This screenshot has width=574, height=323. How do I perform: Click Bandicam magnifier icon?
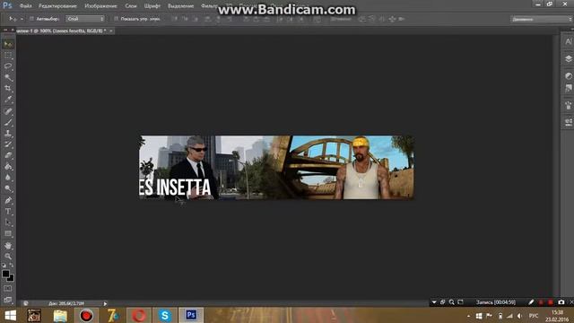[452, 302]
